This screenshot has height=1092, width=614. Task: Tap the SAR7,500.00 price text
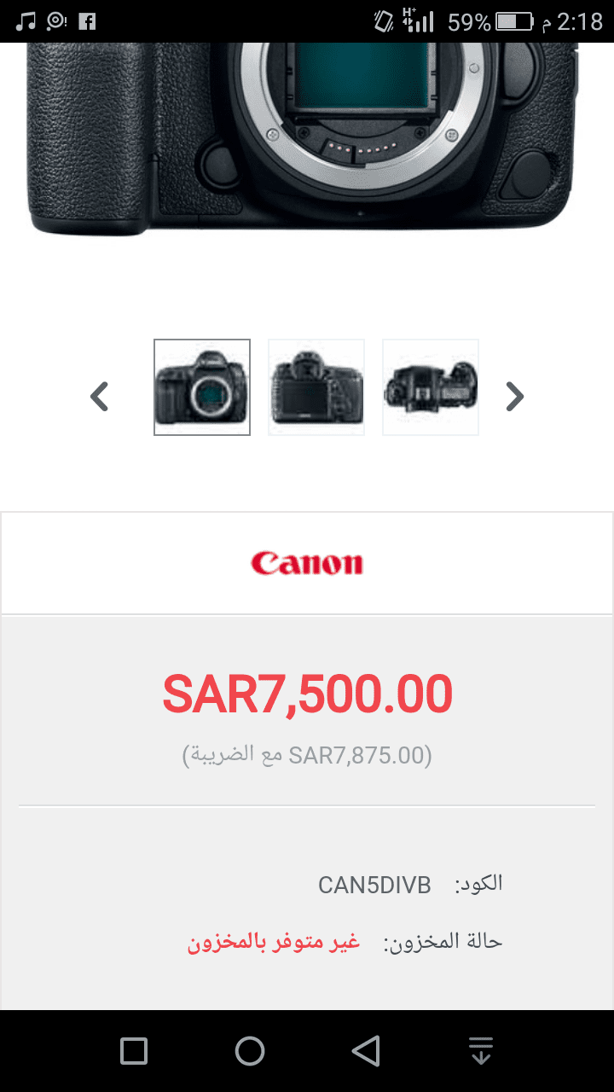[x=307, y=694]
